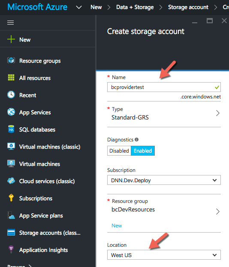Select Enabled for Diagnostics
The height and width of the screenshot is (267, 229).
point(143,151)
